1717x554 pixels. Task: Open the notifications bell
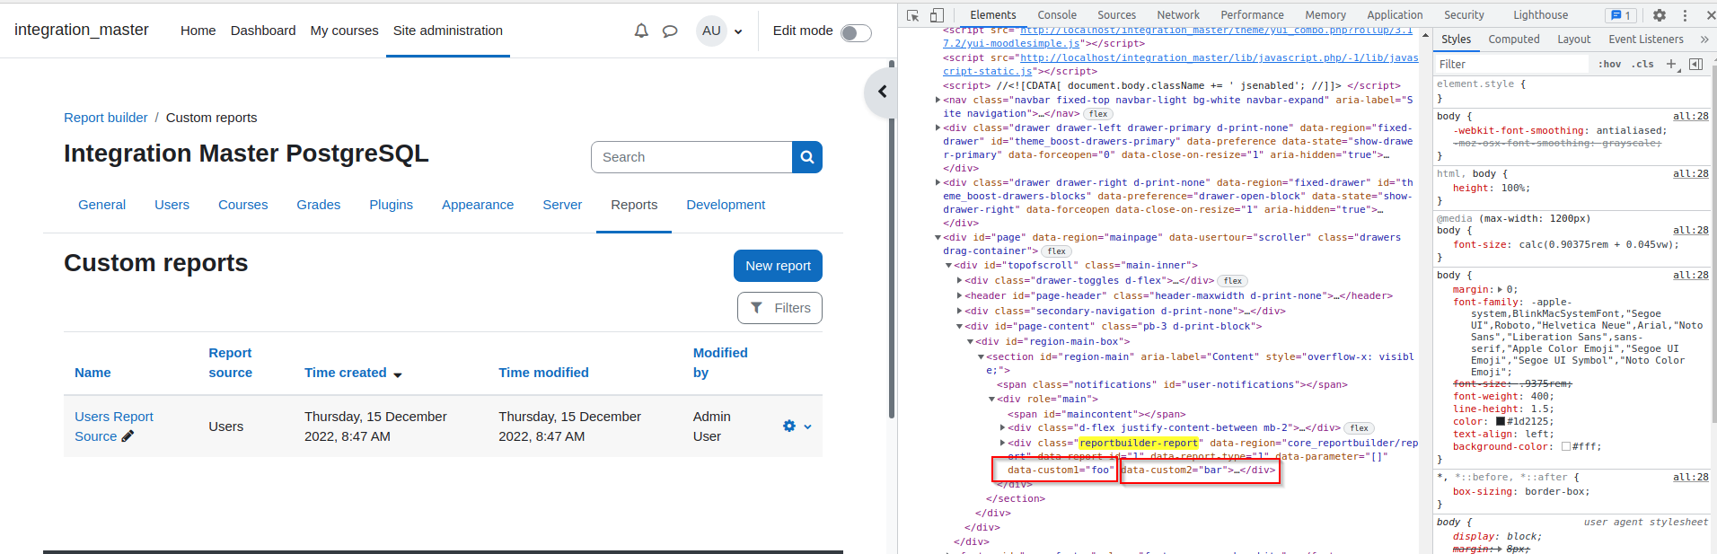point(641,31)
